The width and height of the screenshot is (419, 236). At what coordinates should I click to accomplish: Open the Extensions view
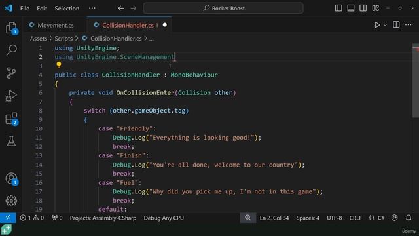click(x=11, y=118)
